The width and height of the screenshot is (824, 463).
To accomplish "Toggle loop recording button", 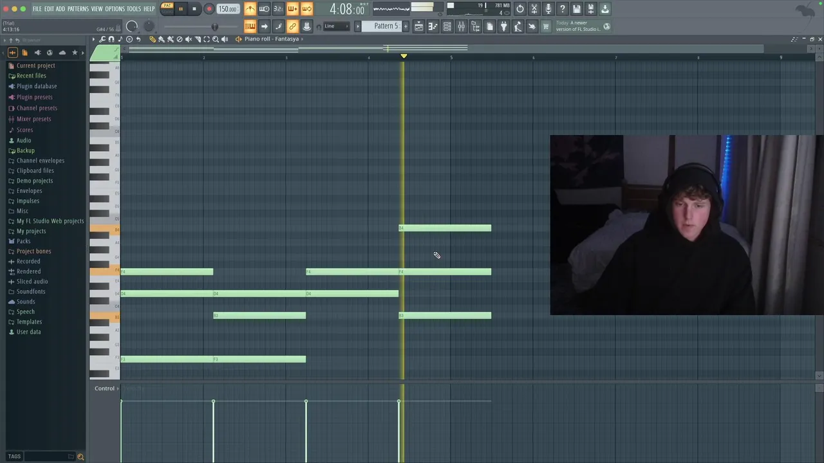I will (306, 9).
